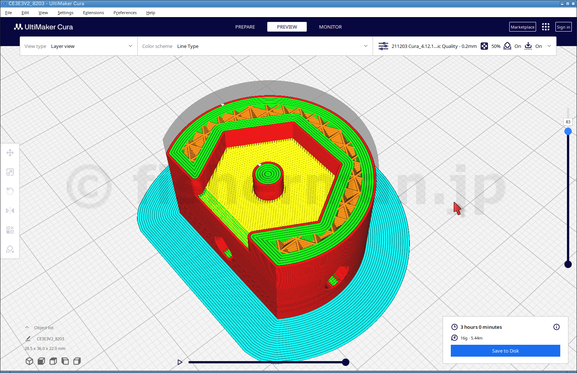Select the Move tool in left toolbar

[10, 153]
